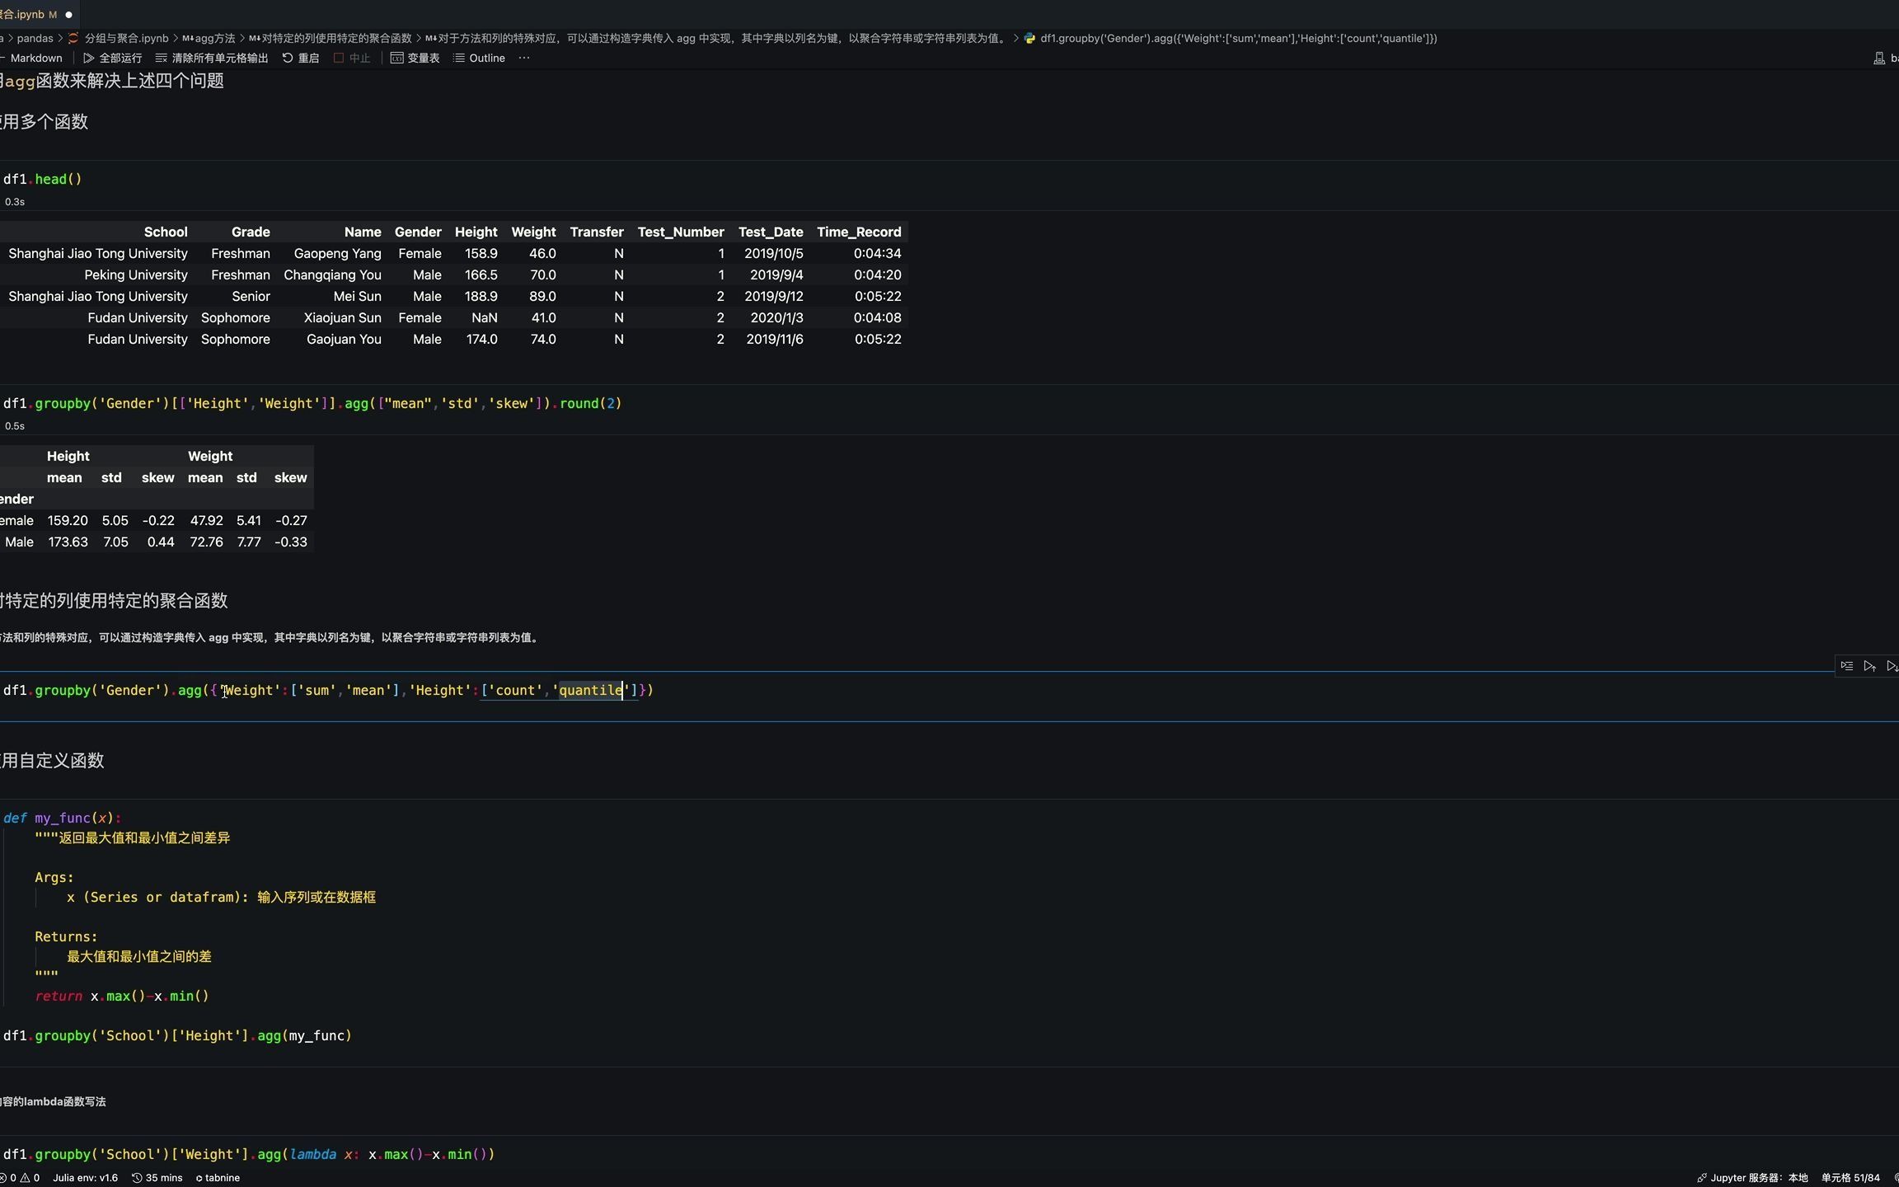Click the unsaved dot on the notebook tab

[68, 15]
